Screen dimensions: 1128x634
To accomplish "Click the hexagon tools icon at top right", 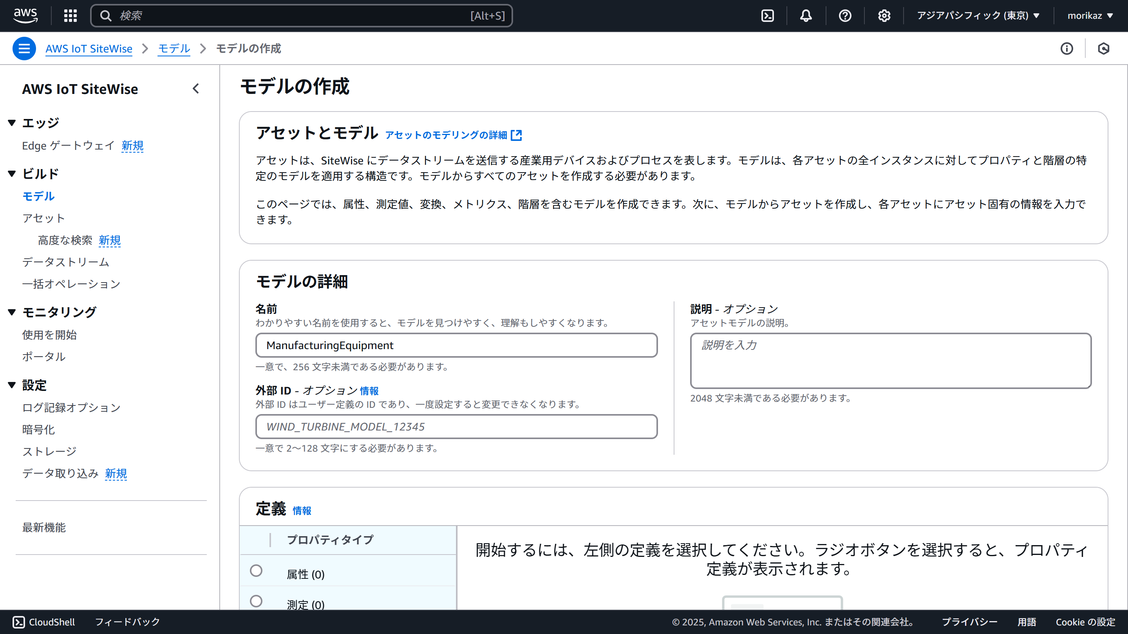I will 1103,49.
